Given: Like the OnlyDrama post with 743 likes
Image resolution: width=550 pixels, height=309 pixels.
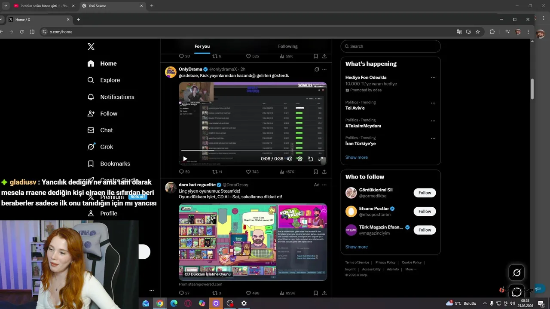Looking at the screenshot, I should coord(252,172).
